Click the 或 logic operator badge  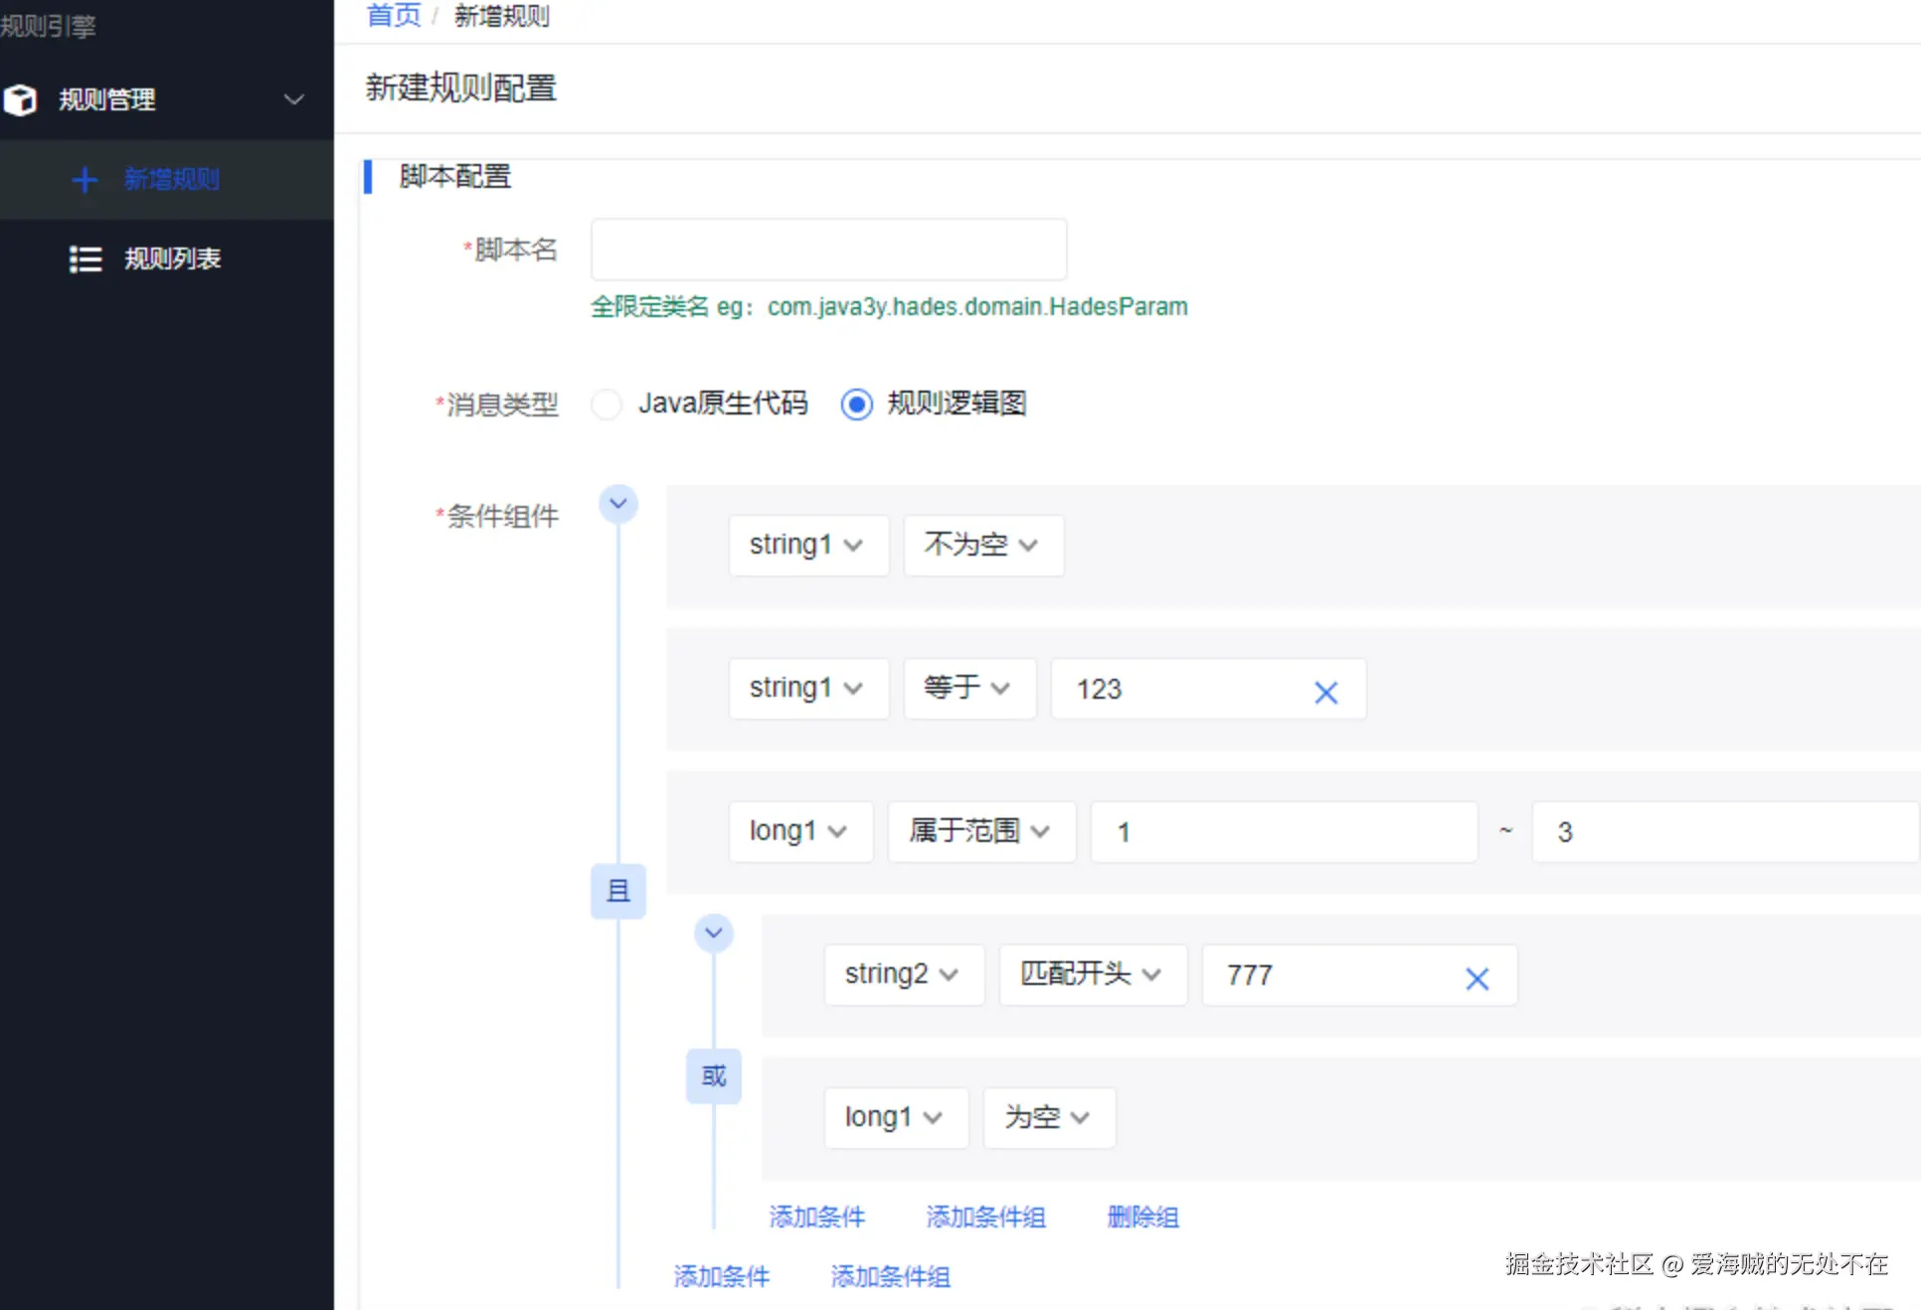click(713, 1075)
